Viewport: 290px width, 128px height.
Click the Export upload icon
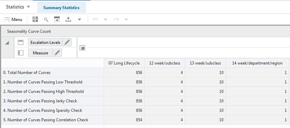click(x=68, y=19)
